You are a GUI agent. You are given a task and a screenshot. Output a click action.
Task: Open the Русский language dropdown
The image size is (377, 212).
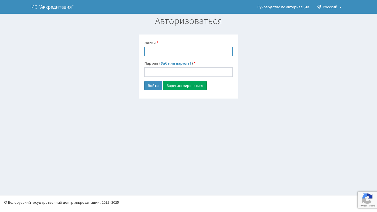[330, 7]
